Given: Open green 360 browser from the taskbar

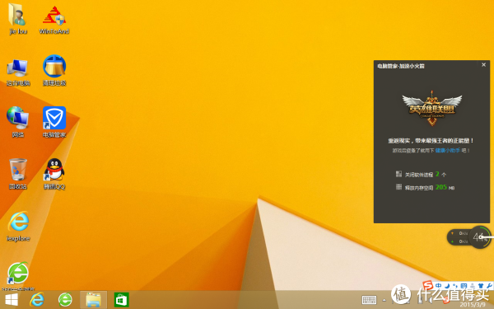Looking at the screenshot, I should 65,300.
